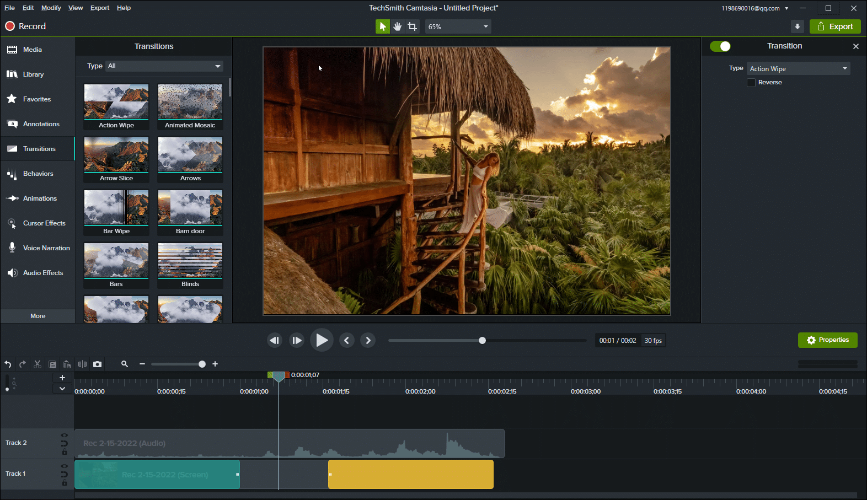
Task: Select the Pan hand tool
Action: (x=397, y=26)
